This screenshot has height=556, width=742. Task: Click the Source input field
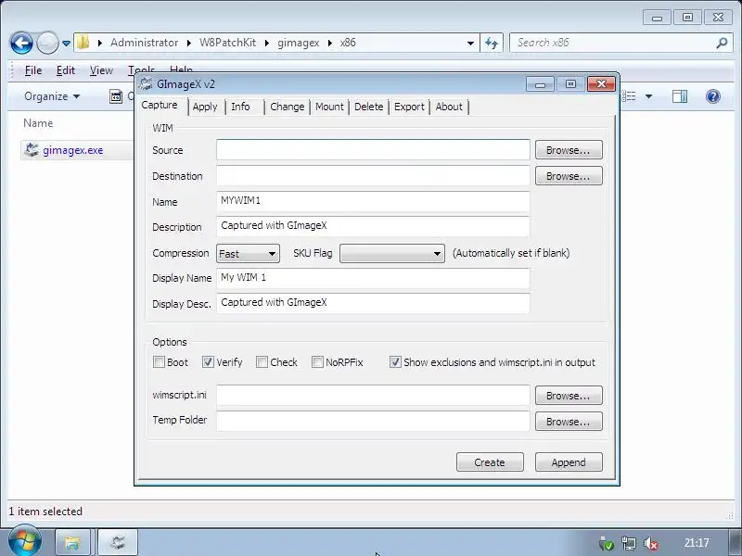point(373,150)
